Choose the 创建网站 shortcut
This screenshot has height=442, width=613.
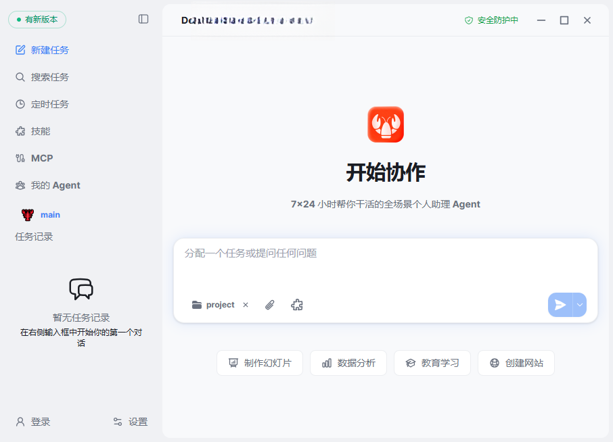[516, 363]
